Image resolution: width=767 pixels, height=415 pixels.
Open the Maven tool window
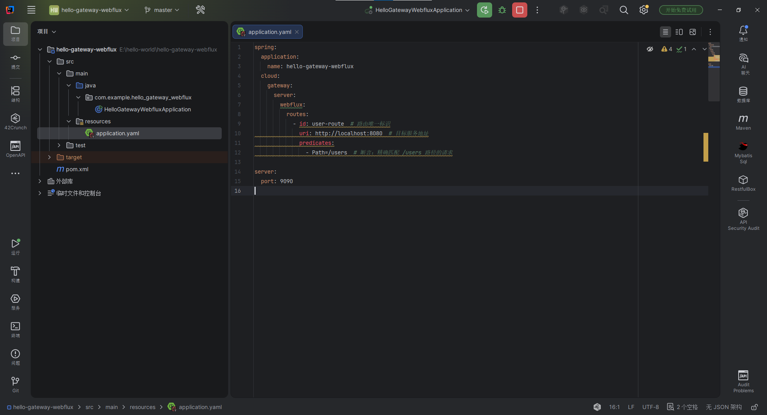click(x=743, y=122)
